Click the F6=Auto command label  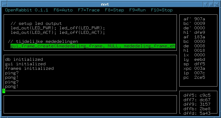point(63,10)
